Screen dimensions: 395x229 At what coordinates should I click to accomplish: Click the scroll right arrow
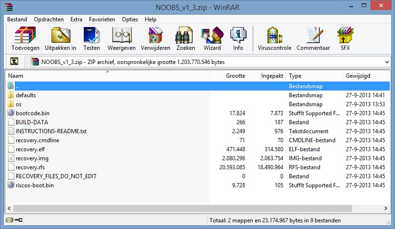pyautogui.click(x=385, y=208)
